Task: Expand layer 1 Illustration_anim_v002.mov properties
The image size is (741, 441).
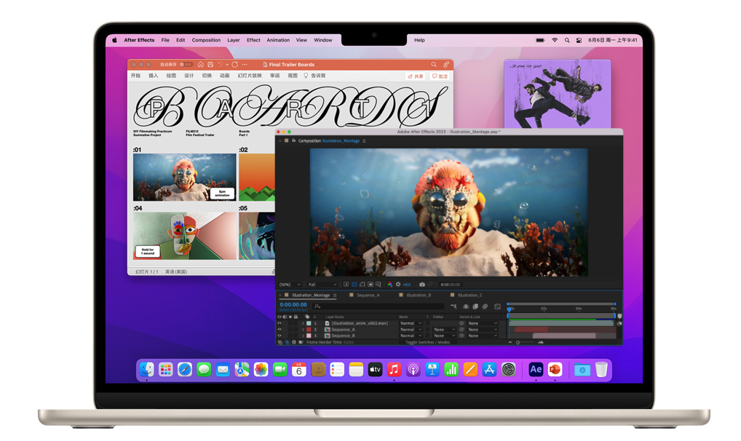Action: (x=303, y=323)
